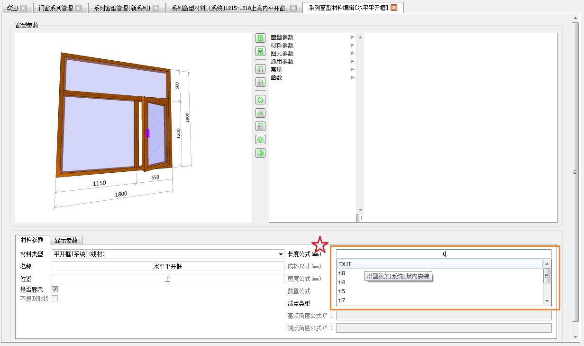Click the light bulb lighting icon

pyautogui.click(x=260, y=140)
